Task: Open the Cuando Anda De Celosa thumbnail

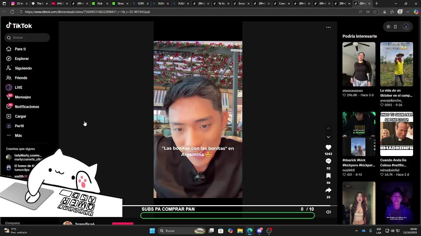Action: pos(397,134)
